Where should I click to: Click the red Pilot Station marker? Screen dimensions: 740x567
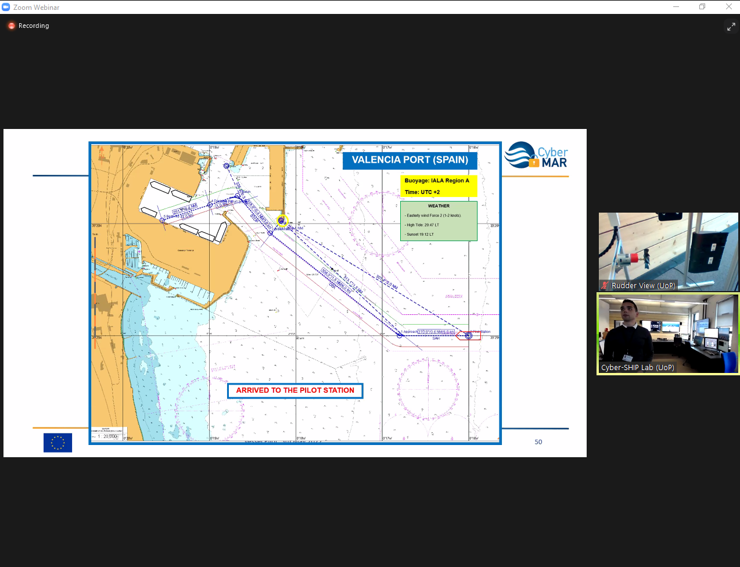[468, 335]
